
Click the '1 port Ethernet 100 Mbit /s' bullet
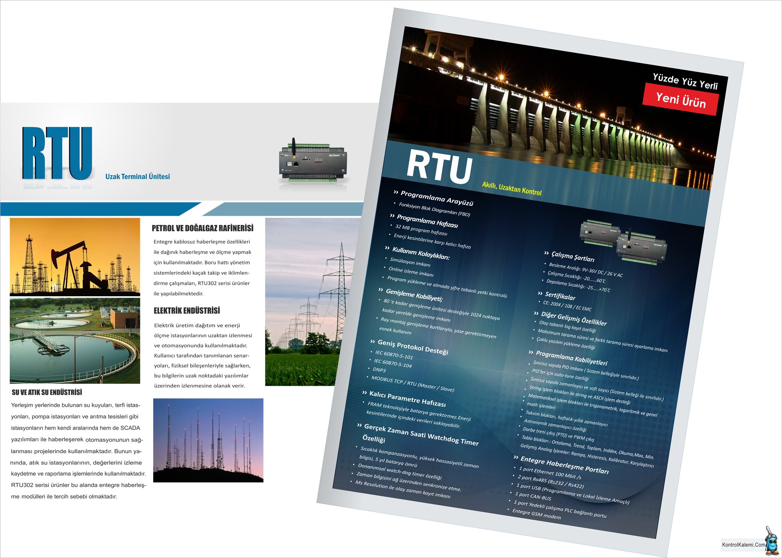pos(550,473)
